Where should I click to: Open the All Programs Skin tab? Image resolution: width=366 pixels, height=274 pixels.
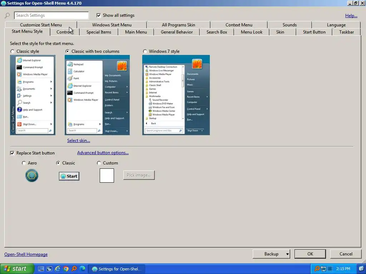[179, 25]
